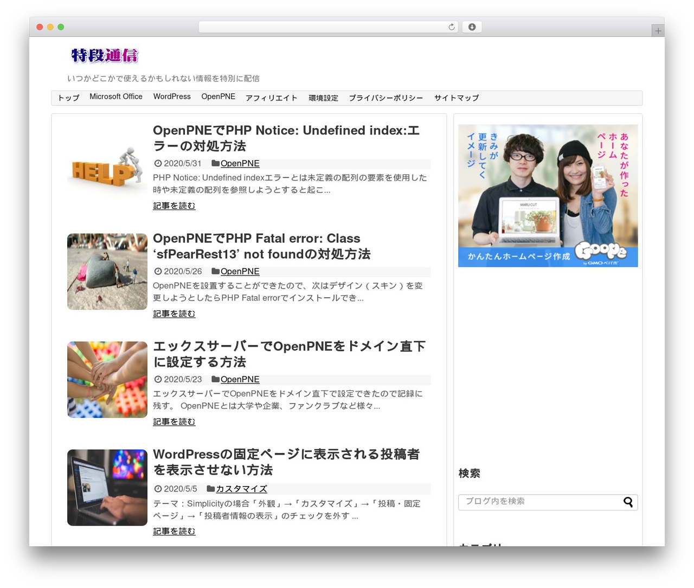Click OpenPNE category link under 2020/5/26
Screen dimensions: 694x588
point(240,271)
